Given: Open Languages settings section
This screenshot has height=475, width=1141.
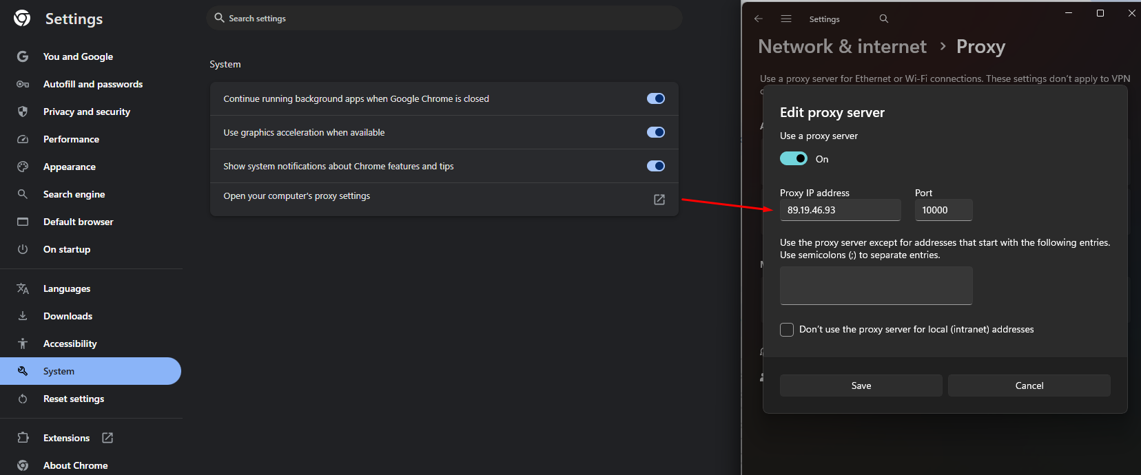Looking at the screenshot, I should pyautogui.click(x=67, y=288).
